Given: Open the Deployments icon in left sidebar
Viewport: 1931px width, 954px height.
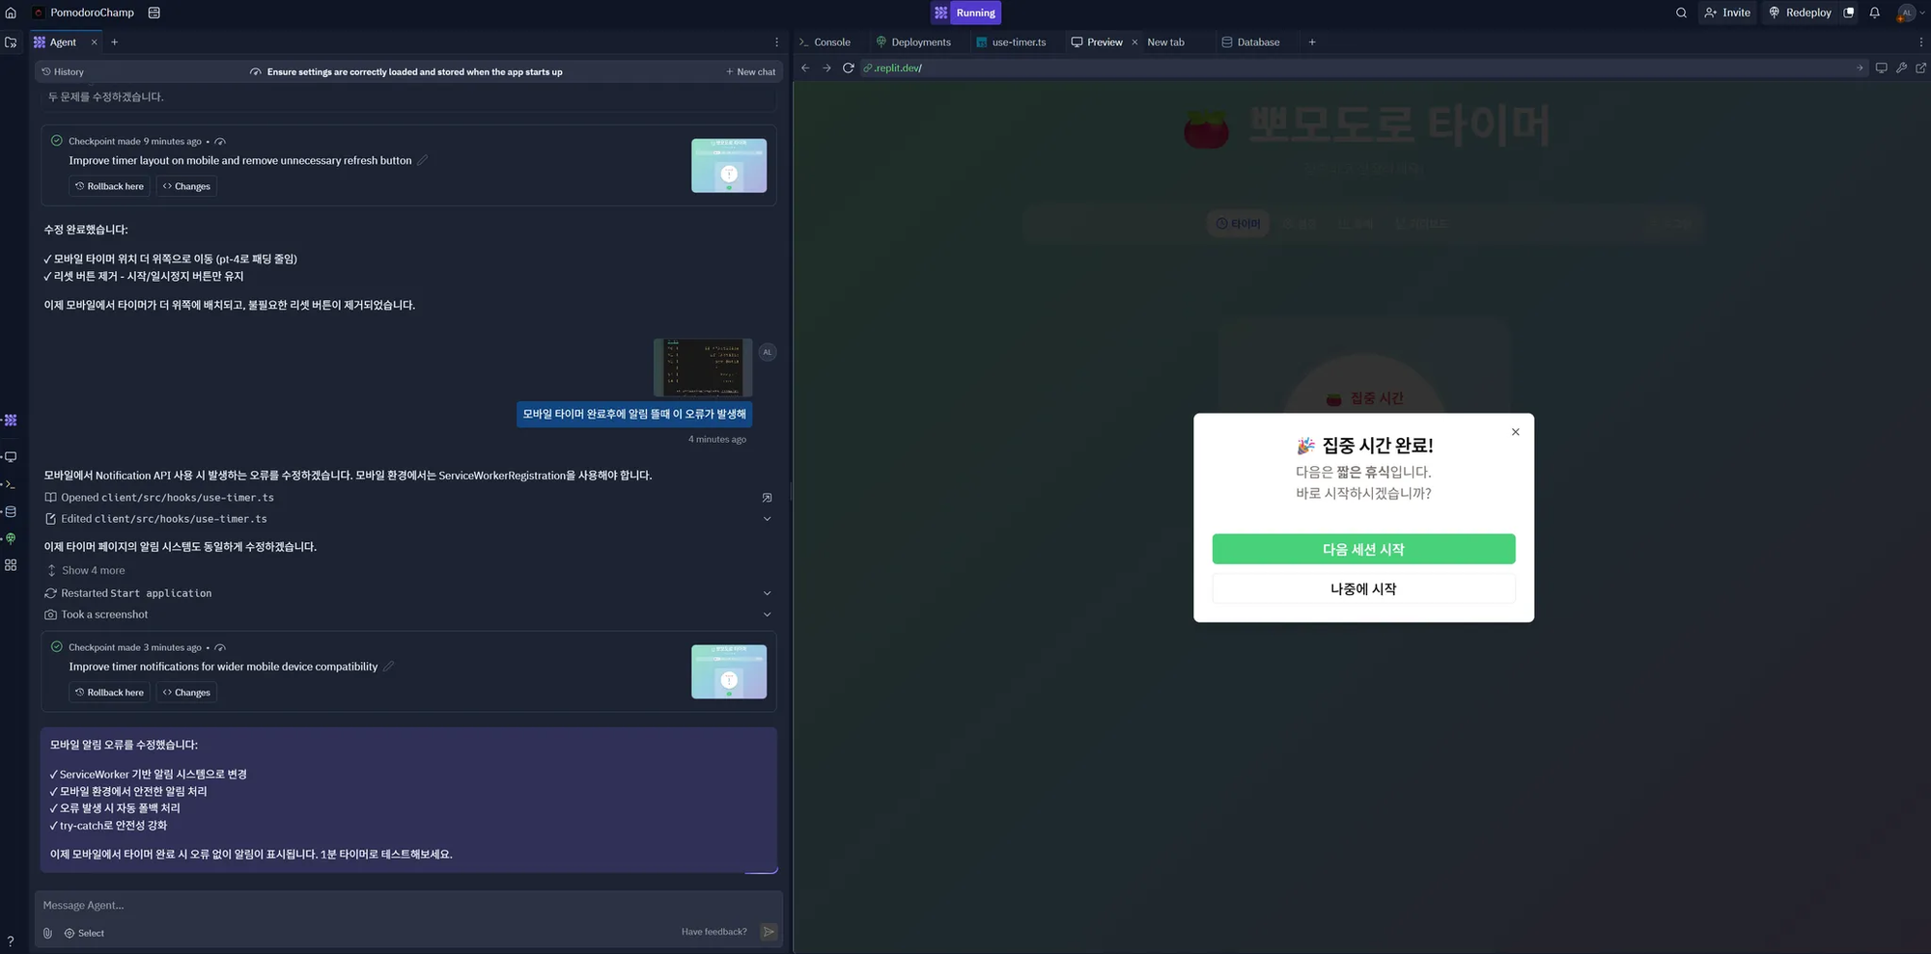Looking at the screenshot, I should (11, 538).
